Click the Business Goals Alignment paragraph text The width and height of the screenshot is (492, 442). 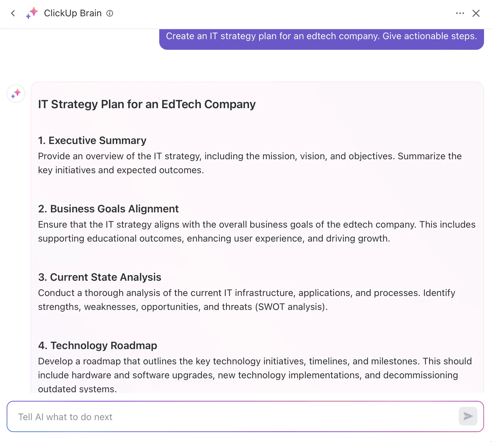(257, 231)
